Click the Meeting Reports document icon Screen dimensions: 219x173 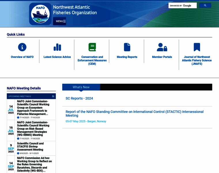coord(127,47)
